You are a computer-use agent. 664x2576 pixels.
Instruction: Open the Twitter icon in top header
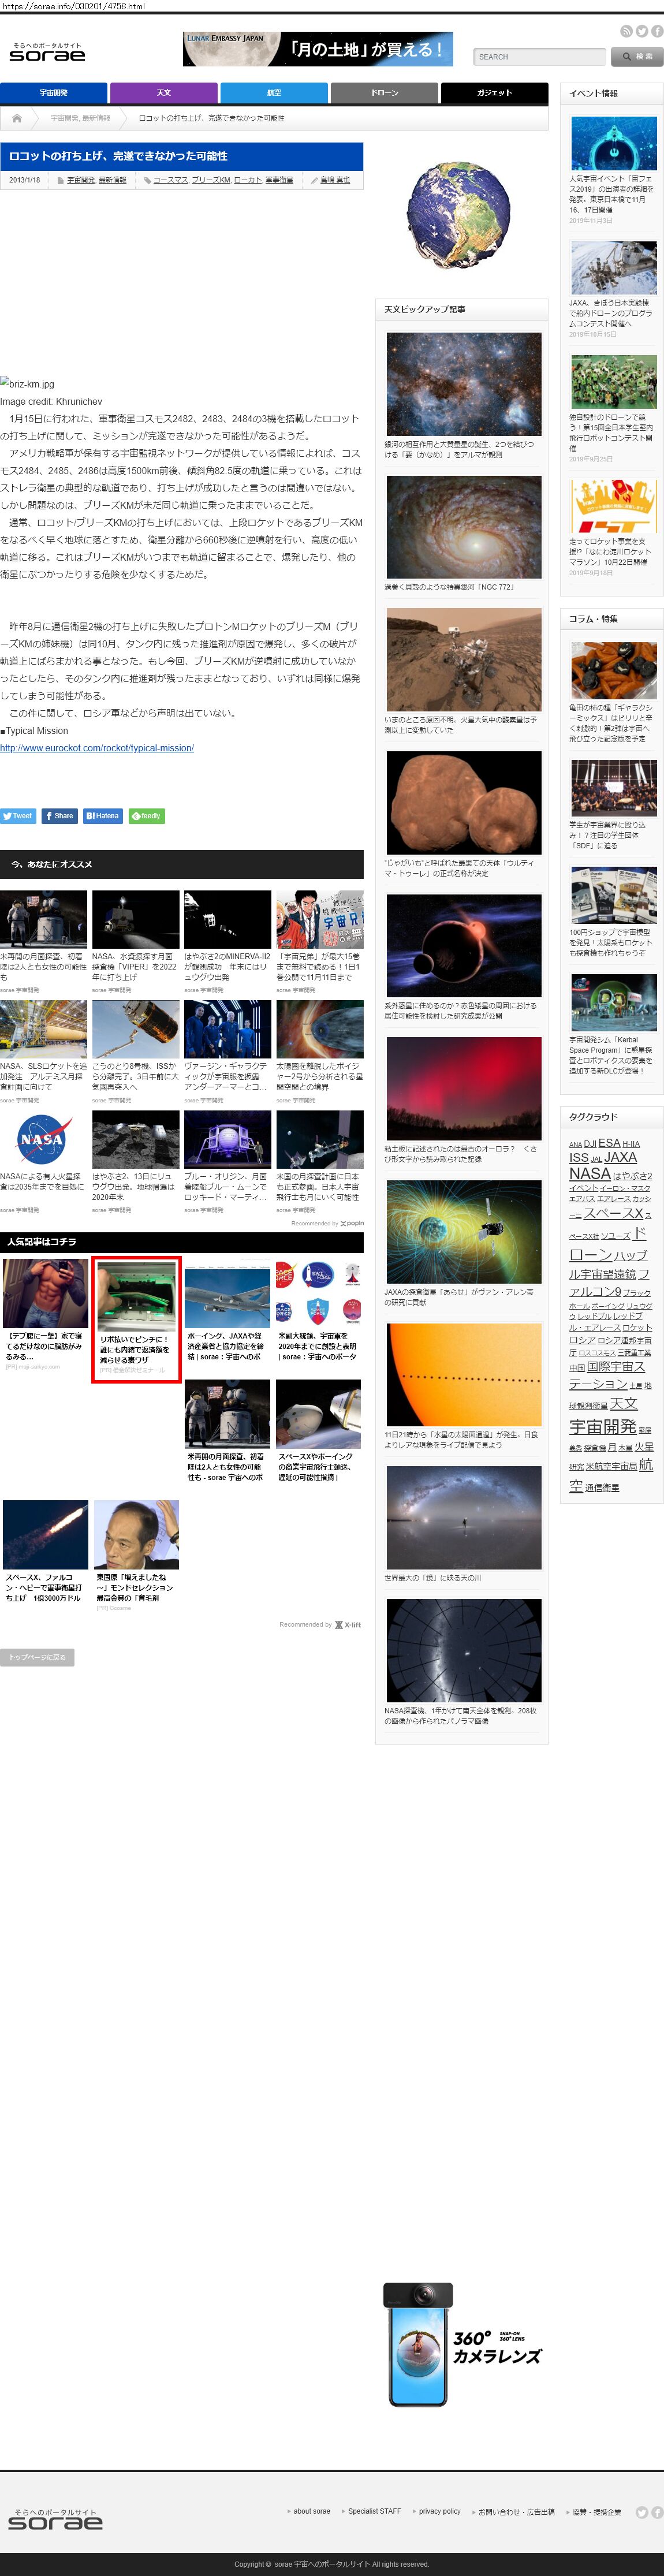(x=642, y=31)
